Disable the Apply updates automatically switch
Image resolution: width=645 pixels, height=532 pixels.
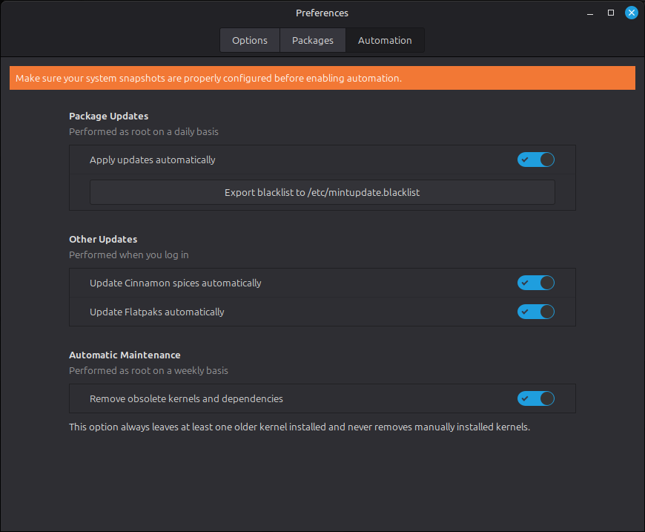click(x=535, y=160)
